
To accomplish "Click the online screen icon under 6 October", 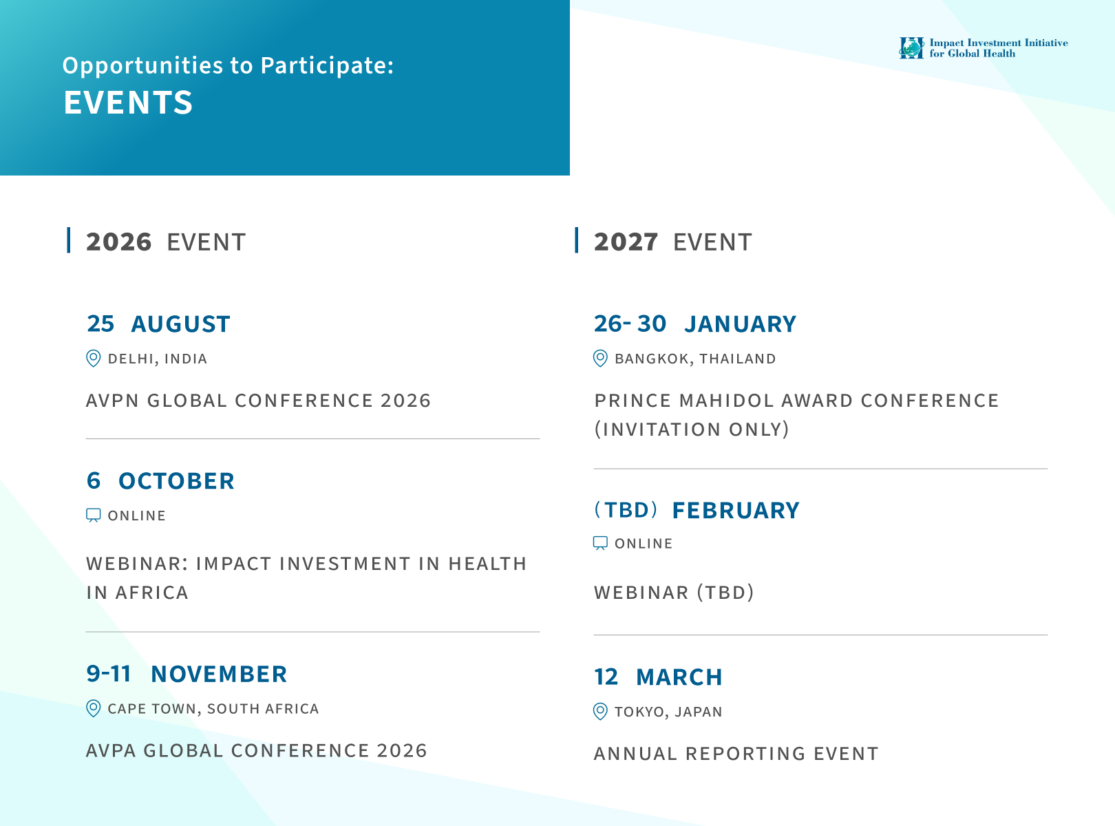I will click(94, 516).
